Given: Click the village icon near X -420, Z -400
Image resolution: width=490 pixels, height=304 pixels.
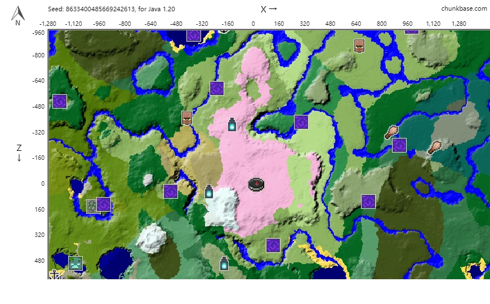Looking at the screenshot, I should [187, 118].
